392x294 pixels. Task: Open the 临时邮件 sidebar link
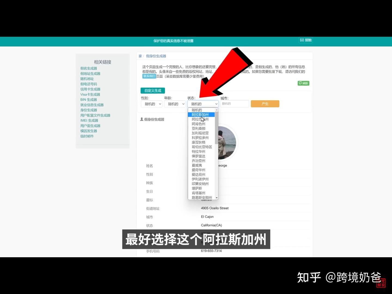click(87, 136)
